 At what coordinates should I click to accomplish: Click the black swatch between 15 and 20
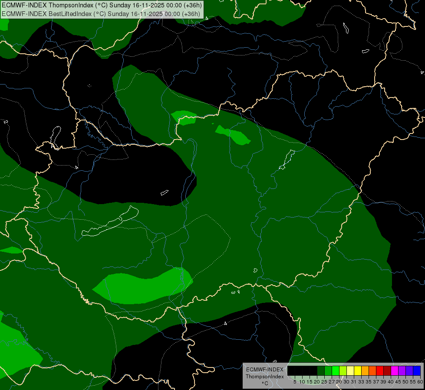(313, 371)
